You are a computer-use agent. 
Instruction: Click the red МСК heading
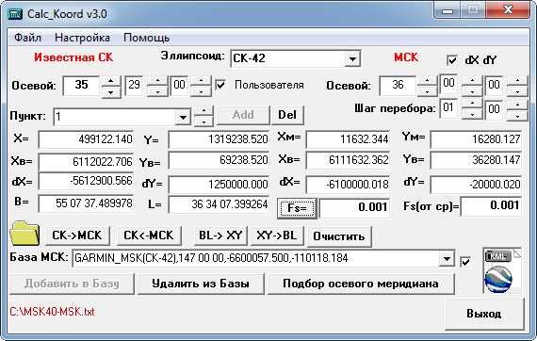coord(406,57)
